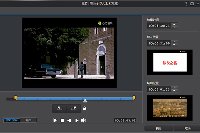This screenshot has width=200, height=133.
Task: Click the white playhead triangle
Action: pyautogui.click(x=85, y=100)
